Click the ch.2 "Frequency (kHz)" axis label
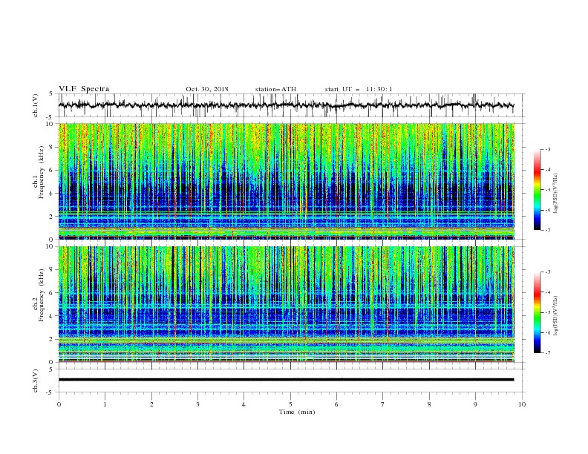This screenshot has width=588, height=454. [42, 295]
